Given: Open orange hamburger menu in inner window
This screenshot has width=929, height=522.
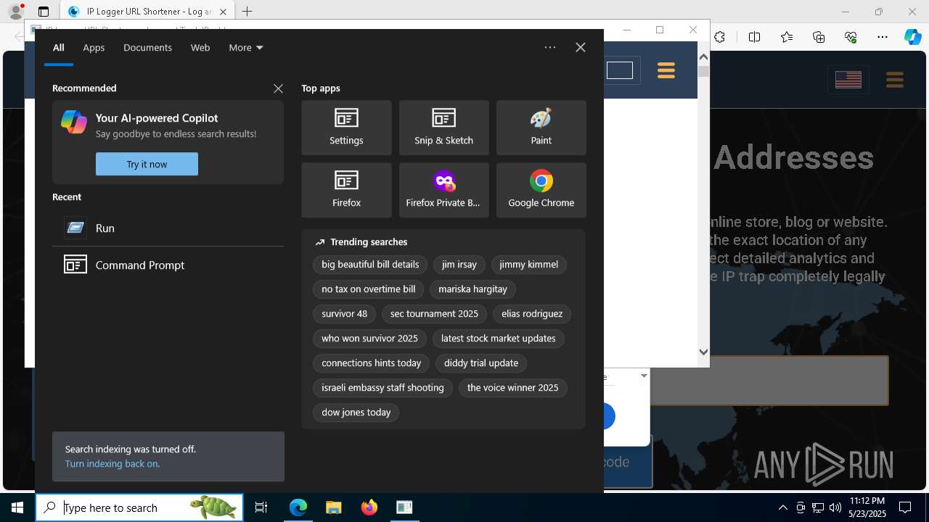Looking at the screenshot, I should coord(666,70).
